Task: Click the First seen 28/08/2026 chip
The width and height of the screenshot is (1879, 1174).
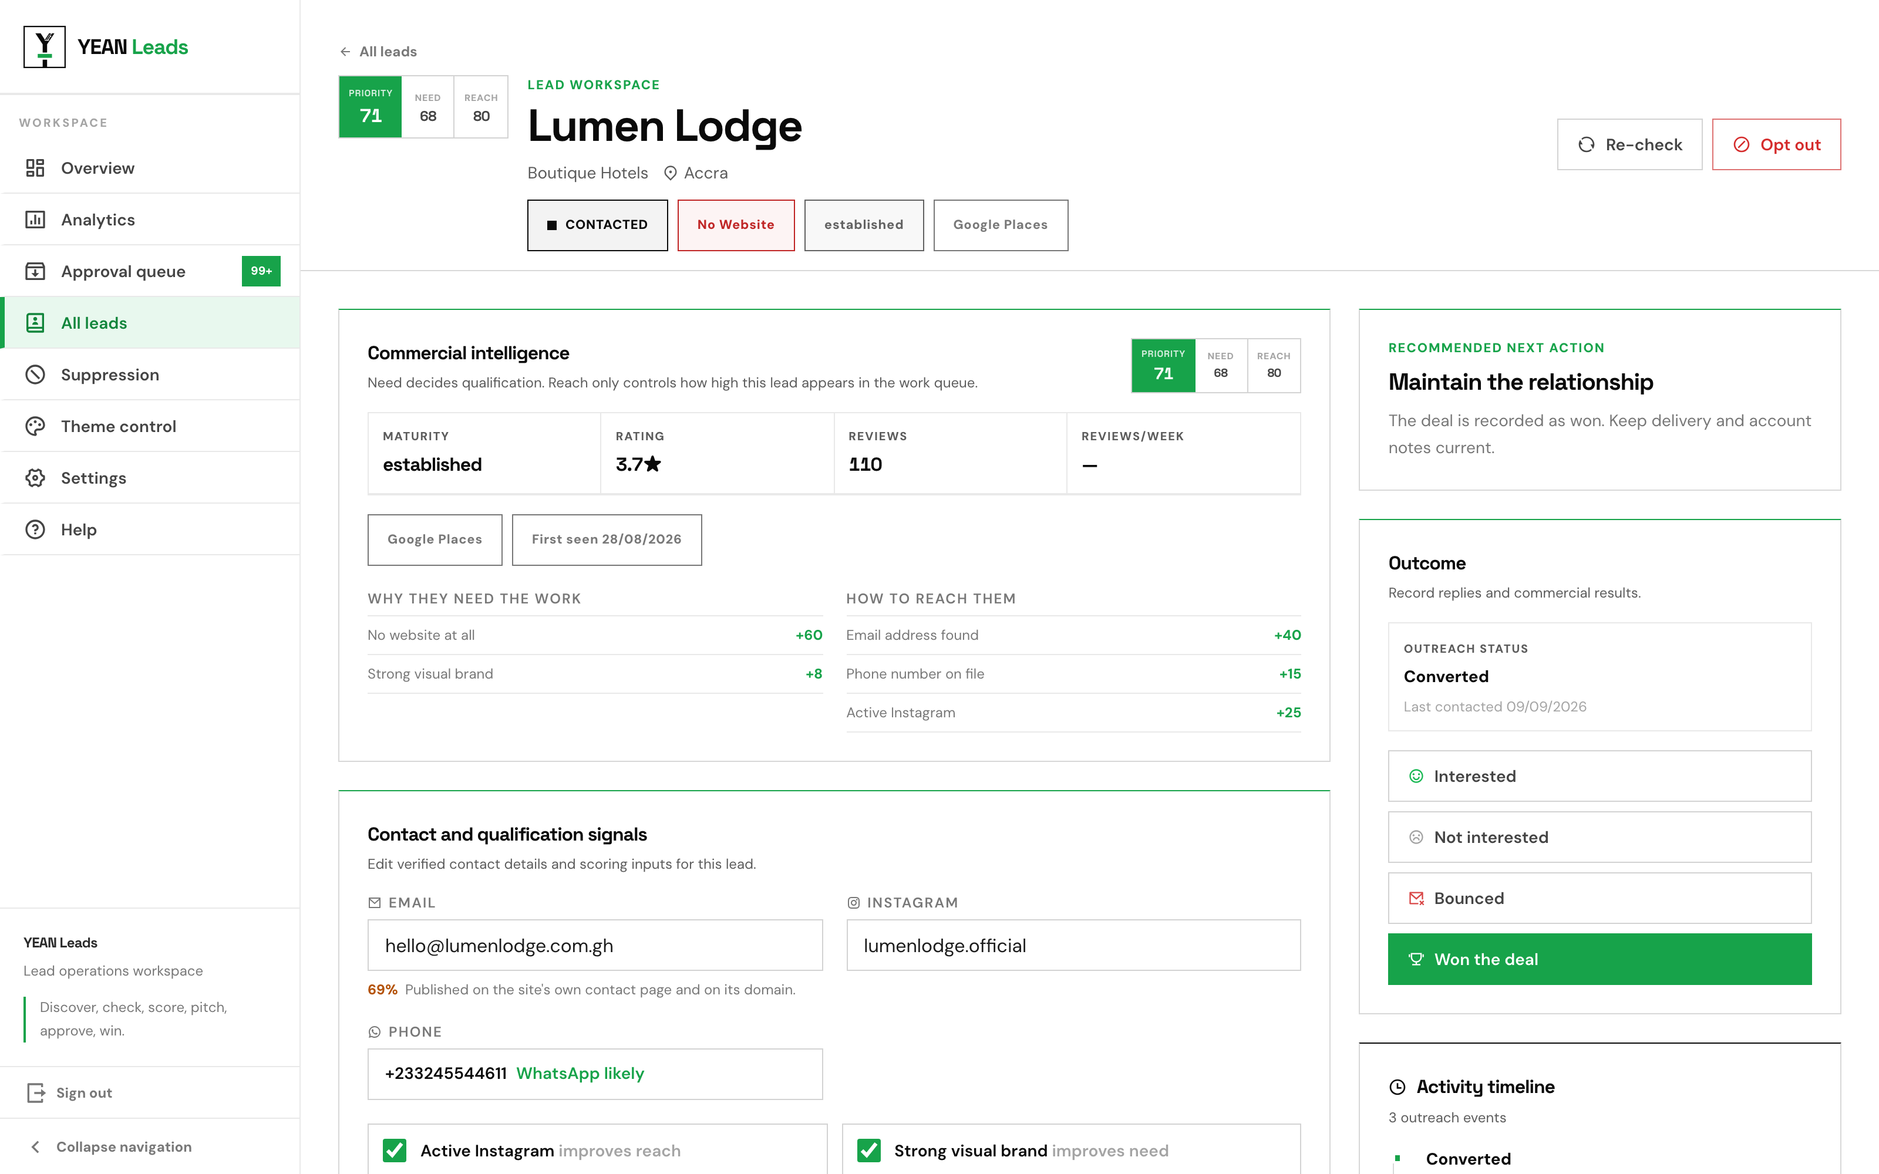Action: (x=607, y=539)
